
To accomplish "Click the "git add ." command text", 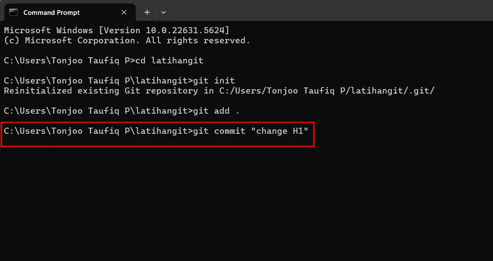I will coord(216,111).
